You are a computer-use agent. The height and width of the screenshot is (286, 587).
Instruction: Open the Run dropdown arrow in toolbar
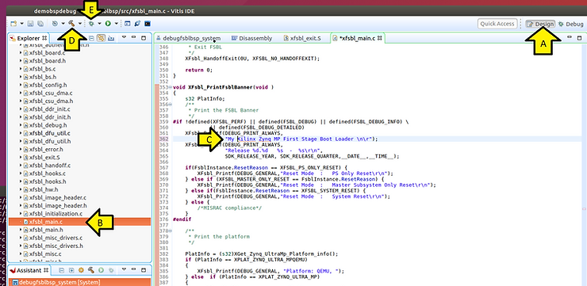pyautogui.click(x=117, y=24)
